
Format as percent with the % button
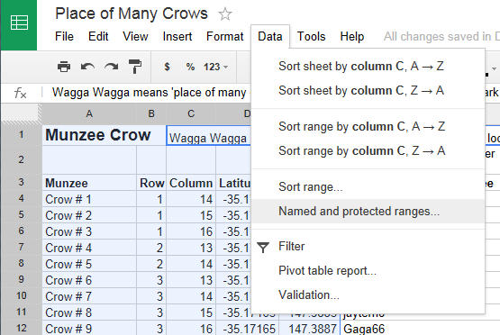(190, 67)
